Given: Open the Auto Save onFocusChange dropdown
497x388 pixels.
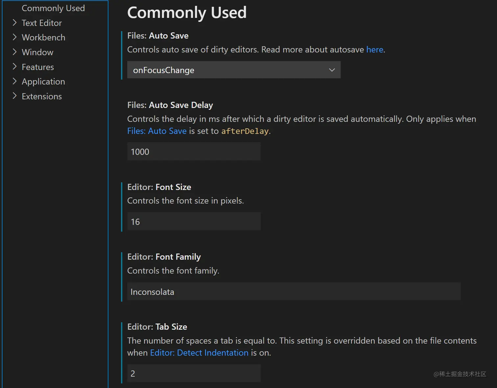Looking at the screenshot, I should (x=234, y=70).
